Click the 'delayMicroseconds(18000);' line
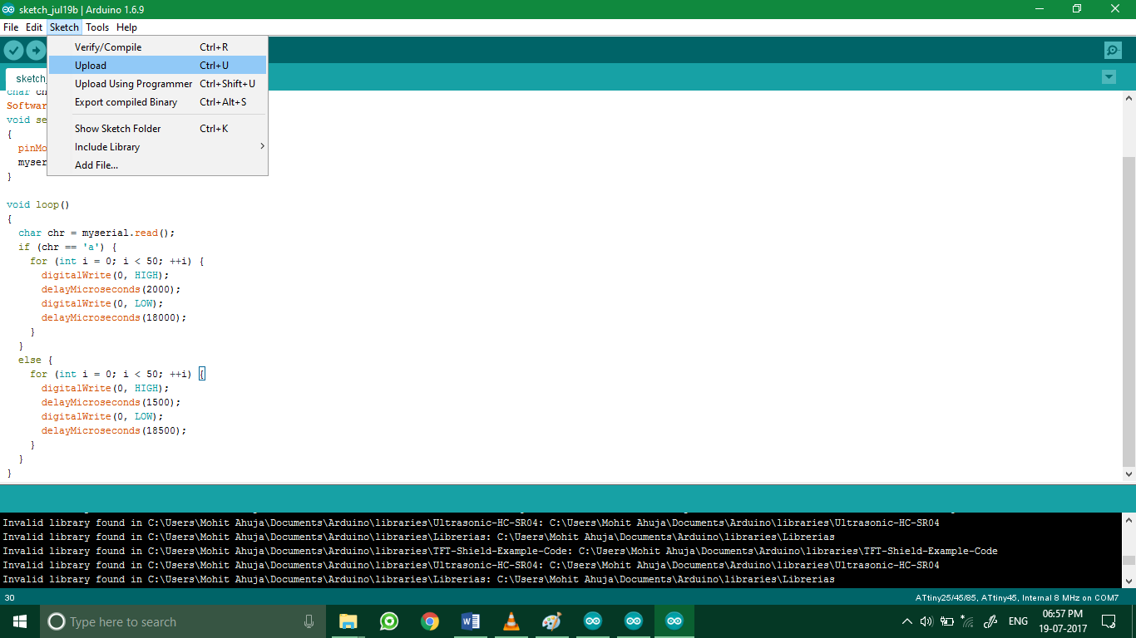This screenshot has height=638, width=1136. (x=114, y=317)
